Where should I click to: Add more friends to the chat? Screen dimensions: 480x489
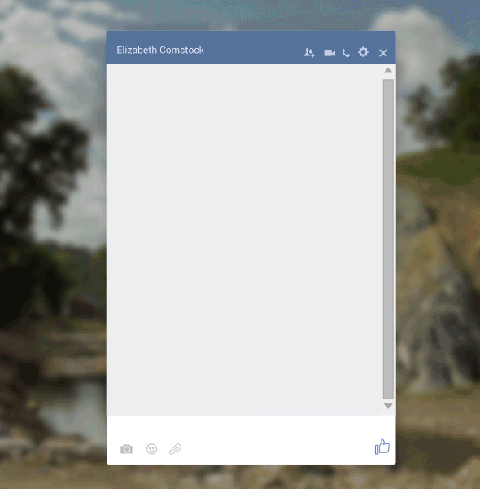pyautogui.click(x=309, y=52)
